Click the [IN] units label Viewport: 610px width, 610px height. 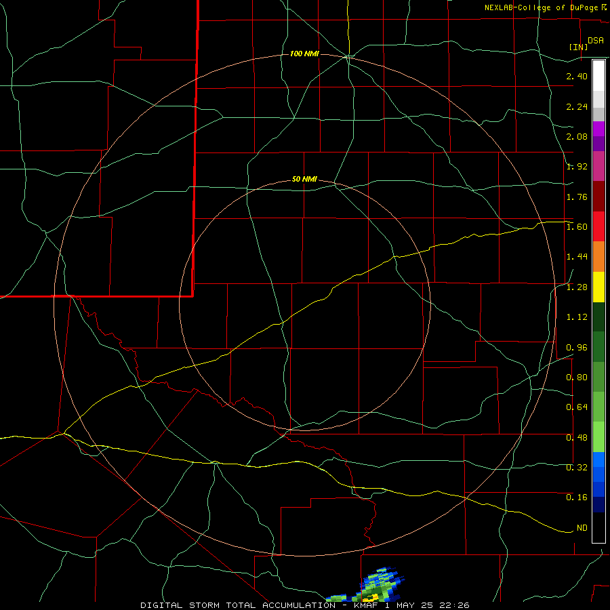[578, 47]
